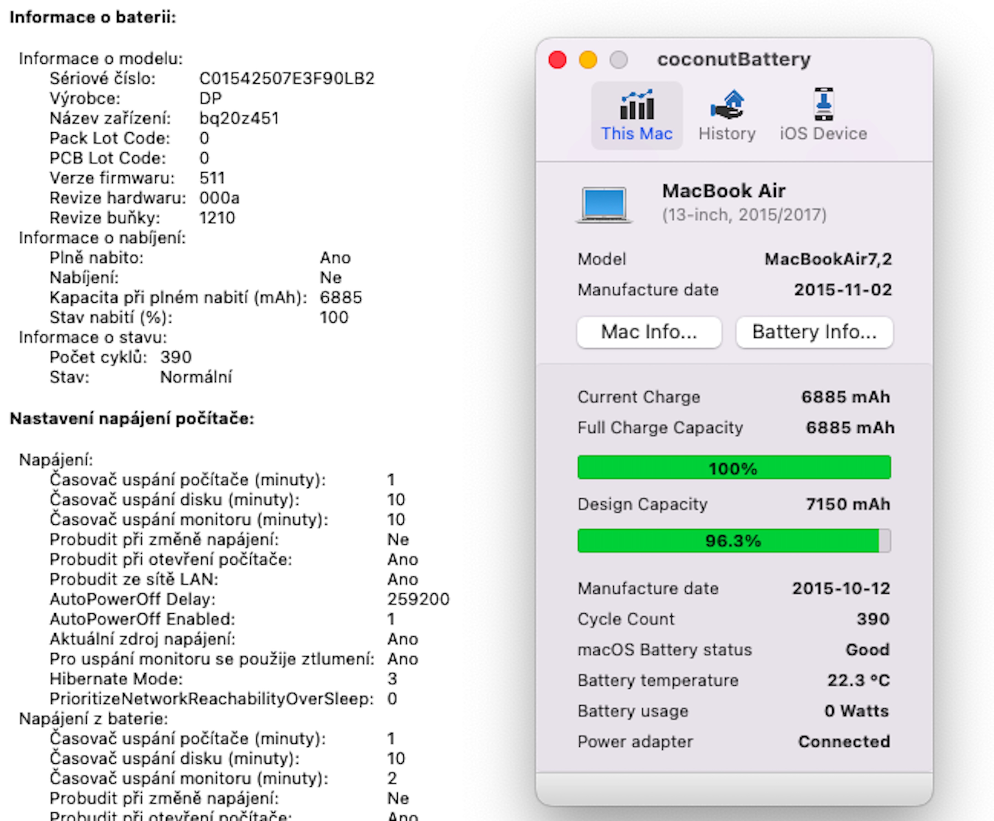Click the History hand-house icon
994x821 pixels.
(727, 104)
